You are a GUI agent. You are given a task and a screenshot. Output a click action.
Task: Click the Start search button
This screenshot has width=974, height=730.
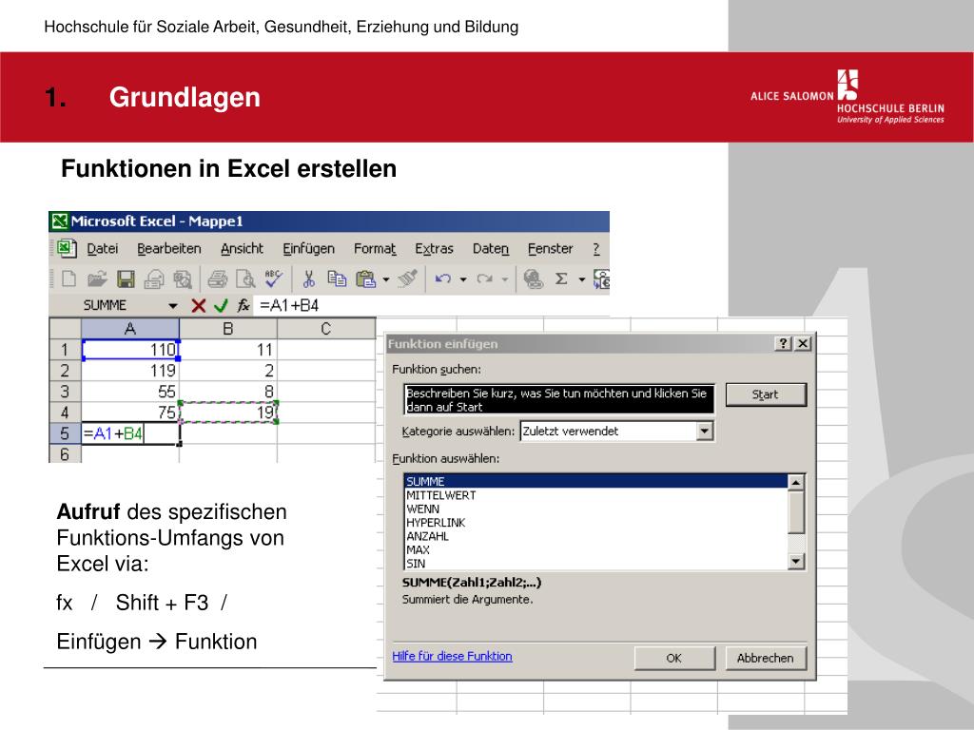tap(766, 394)
